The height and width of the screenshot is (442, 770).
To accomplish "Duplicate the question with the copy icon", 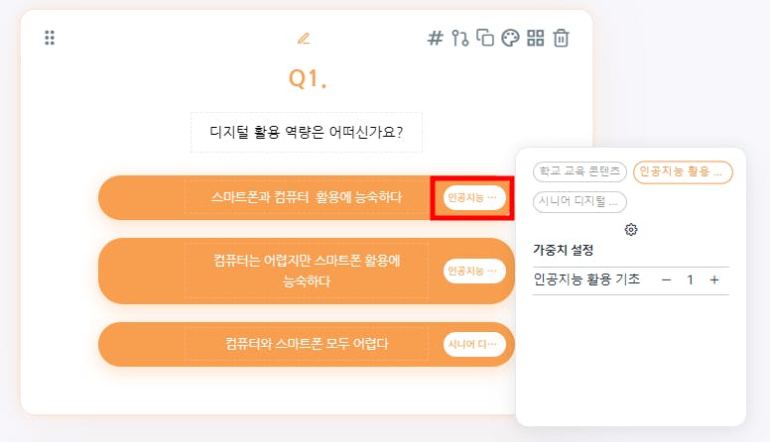I will 485,39.
